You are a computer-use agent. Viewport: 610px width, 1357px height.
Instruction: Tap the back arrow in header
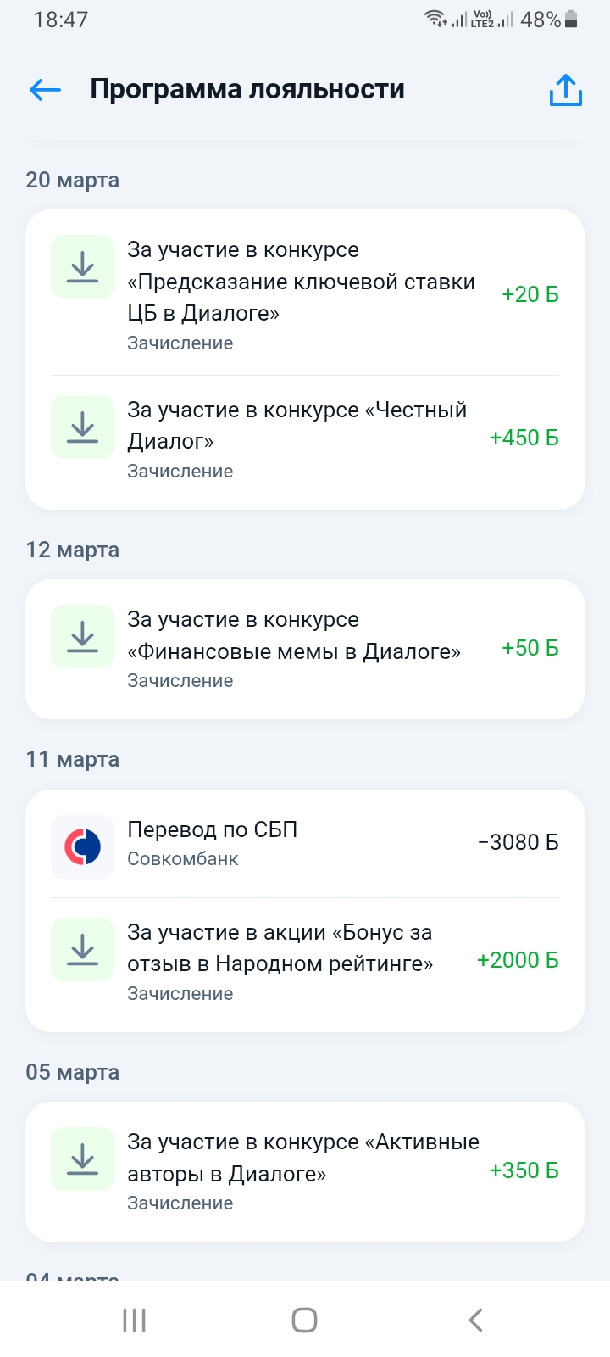(x=45, y=89)
